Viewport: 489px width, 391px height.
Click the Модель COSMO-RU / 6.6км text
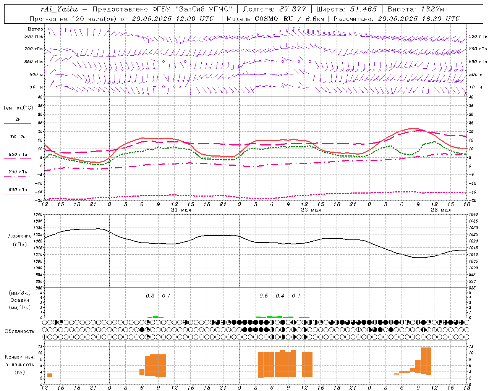pyautogui.click(x=275, y=19)
